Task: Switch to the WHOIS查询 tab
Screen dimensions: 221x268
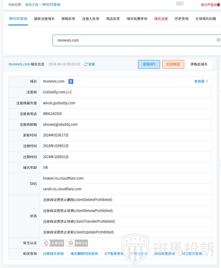Action: point(18,19)
